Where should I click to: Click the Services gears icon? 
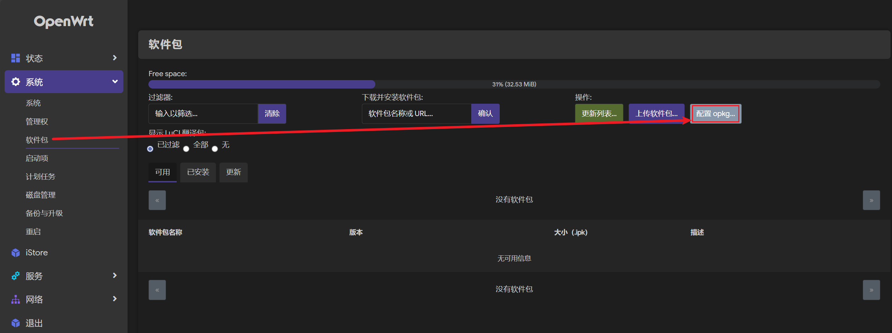[16, 276]
